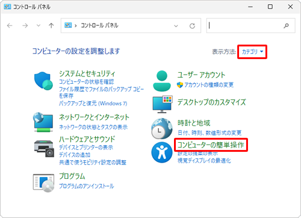The height and width of the screenshot is (218, 301).
Task: Click the address bar breadcrumb chevron
Action: [x=76, y=26]
